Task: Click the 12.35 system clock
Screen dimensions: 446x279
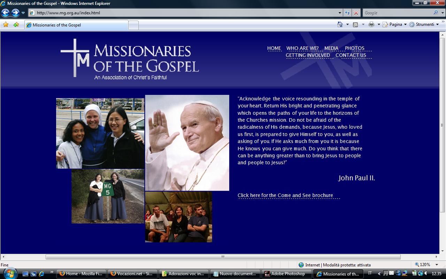Action: point(437,274)
